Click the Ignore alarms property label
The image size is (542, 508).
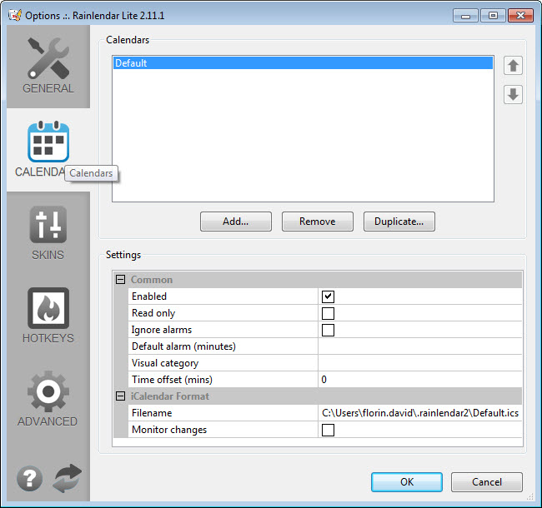point(162,330)
